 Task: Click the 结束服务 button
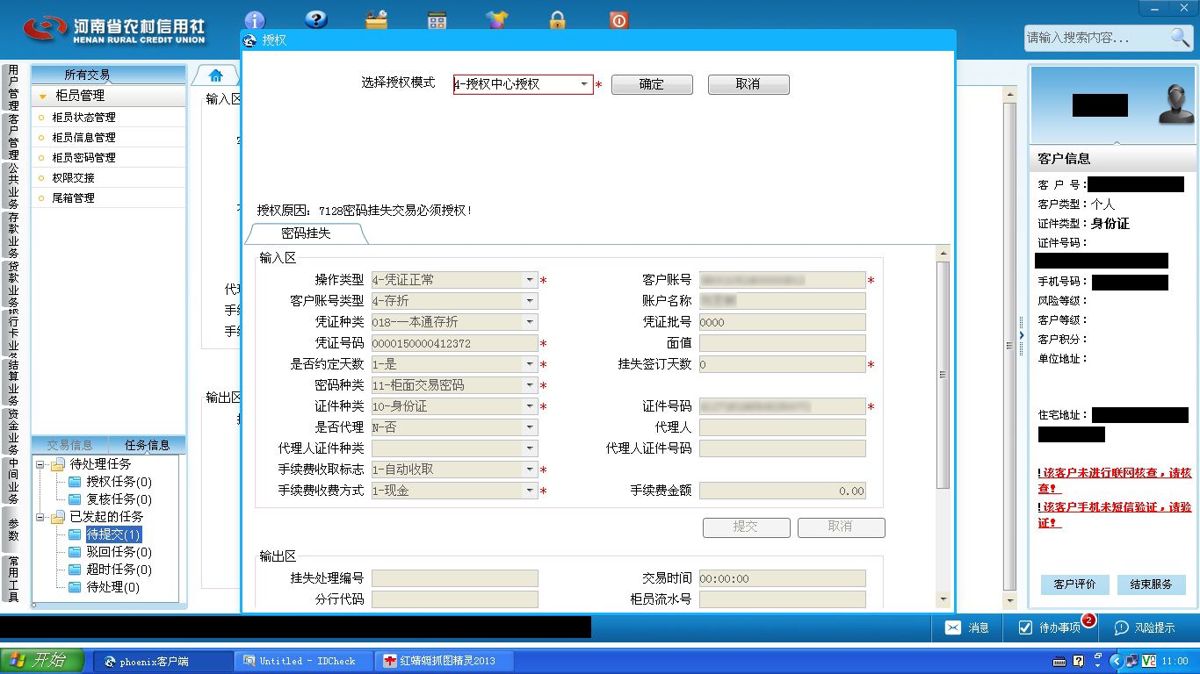coord(1151,584)
